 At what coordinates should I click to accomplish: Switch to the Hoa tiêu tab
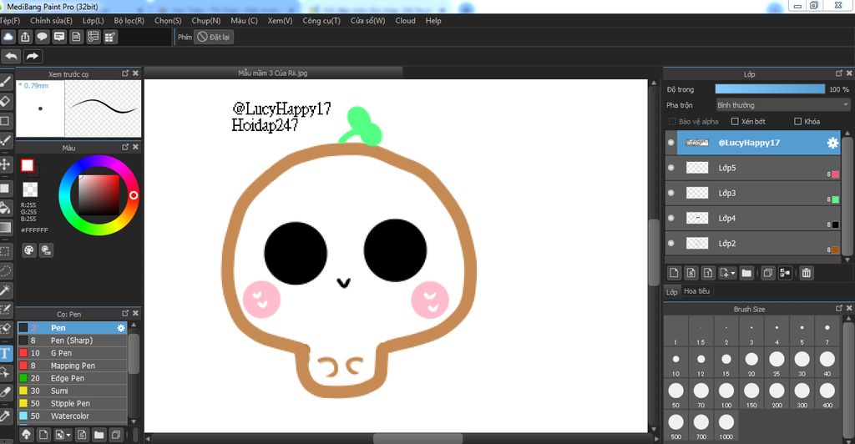pos(697,291)
